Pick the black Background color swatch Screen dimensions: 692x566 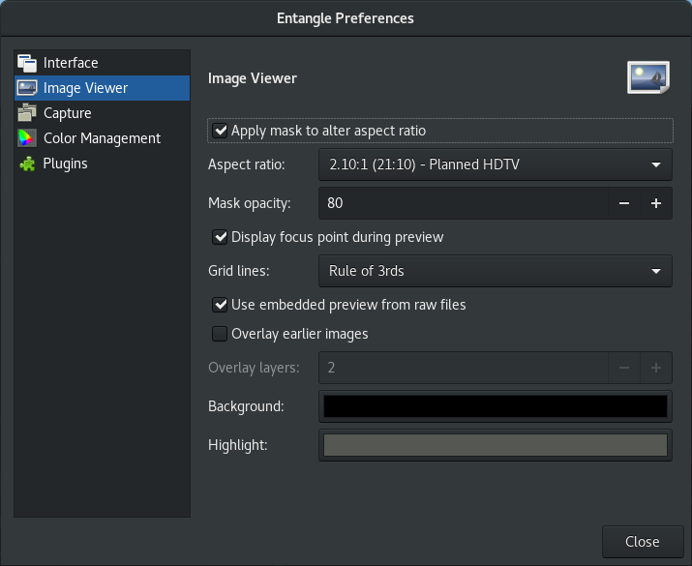point(496,406)
